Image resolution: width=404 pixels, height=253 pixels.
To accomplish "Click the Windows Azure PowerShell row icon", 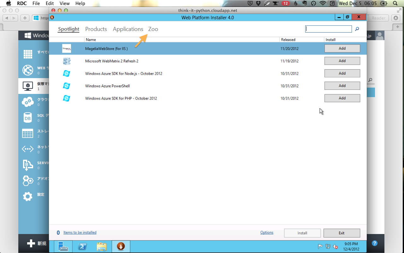I will click(x=67, y=86).
